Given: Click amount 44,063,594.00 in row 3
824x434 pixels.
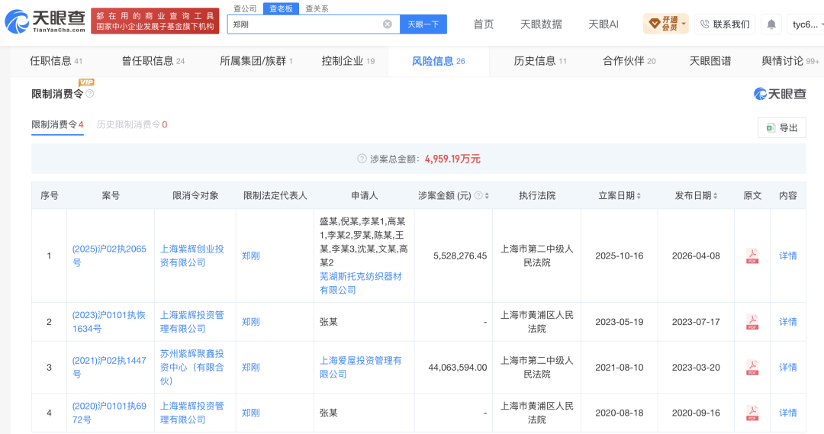Looking at the screenshot, I should 457,368.
